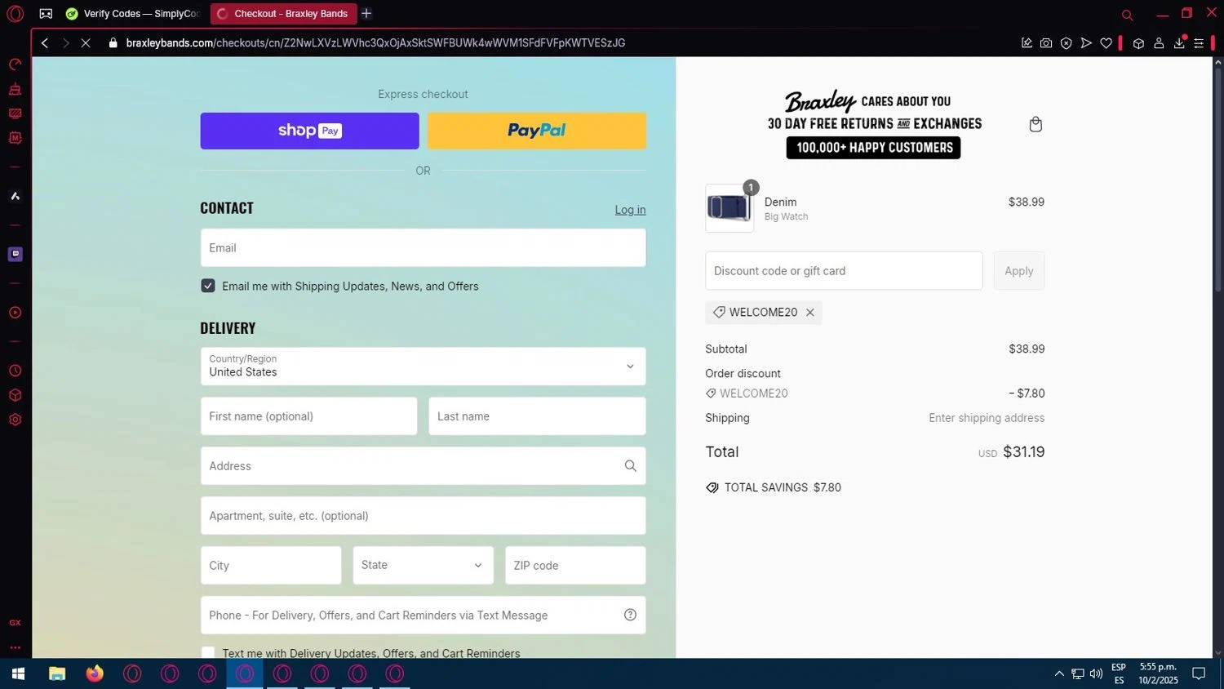Screen dimensions: 1224x689
Task: Click the City input field
Action: (x=271, y=565)
